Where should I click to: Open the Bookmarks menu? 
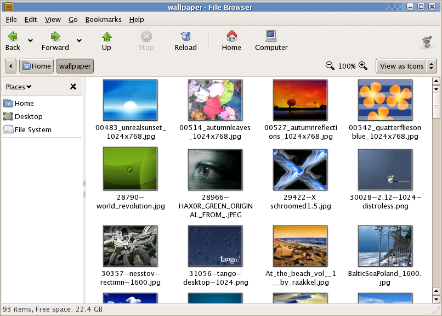104,19
